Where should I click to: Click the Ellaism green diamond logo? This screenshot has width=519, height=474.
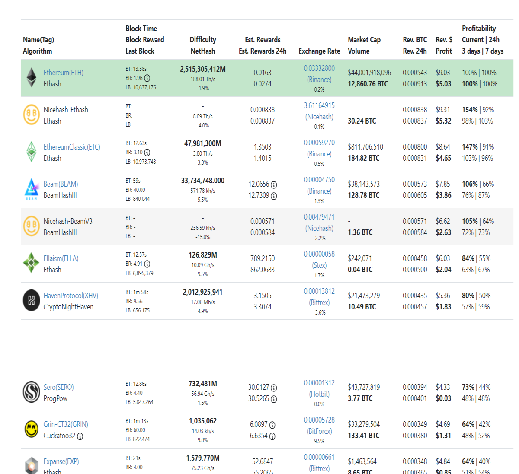32,264
